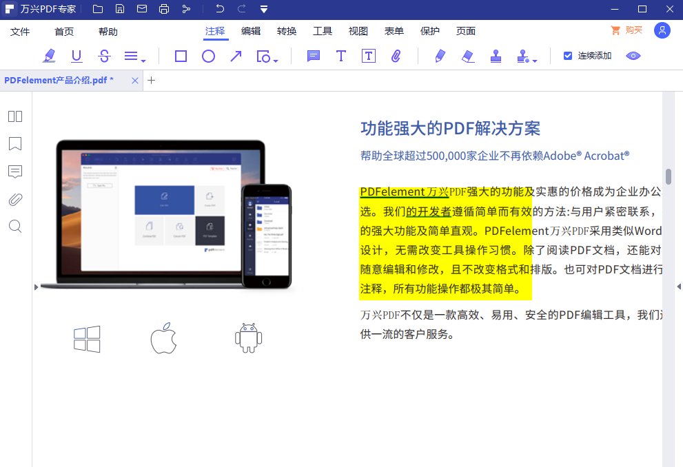
Task: Redo the last undone action
Action: coord(242,9)
